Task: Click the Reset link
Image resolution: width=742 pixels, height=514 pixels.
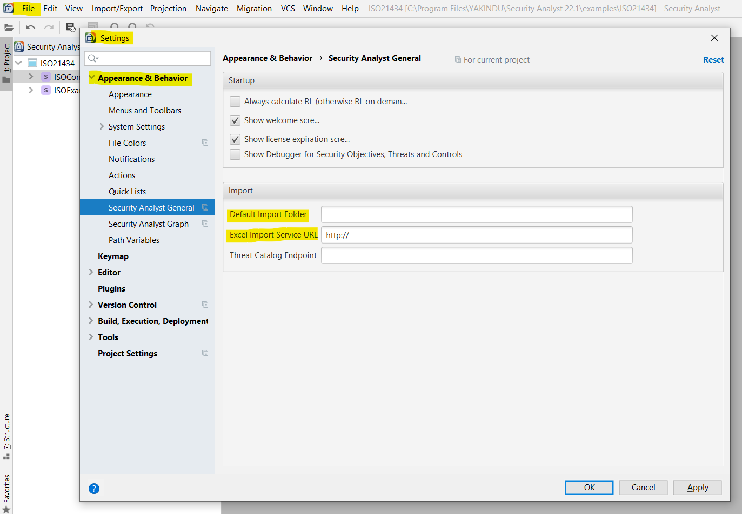Action: tap(713, 60)
